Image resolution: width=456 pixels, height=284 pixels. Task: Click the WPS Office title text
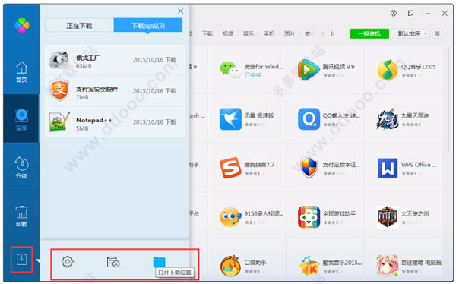419,165
